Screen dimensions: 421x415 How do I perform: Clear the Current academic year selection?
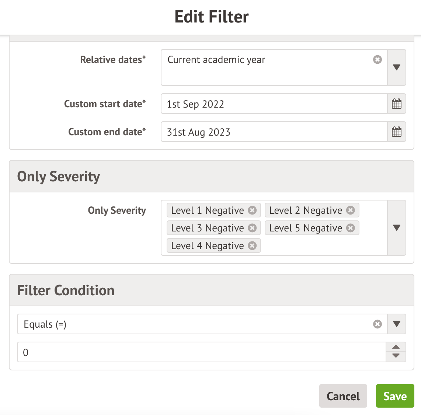377,60
